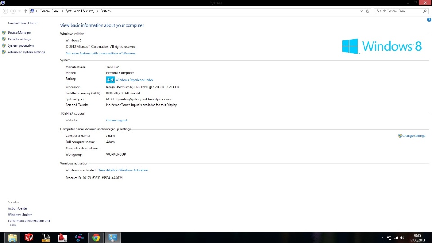Click the text 64-bit Operating System
Screen dimensions: 432x243
pos(123,99)
